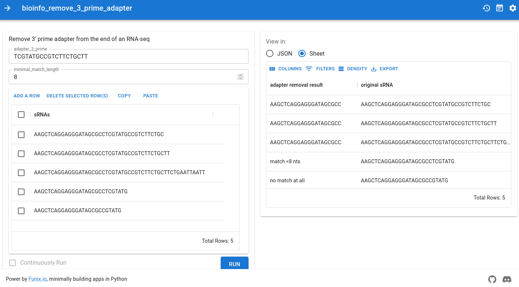Click the minimal_match_length stepper arrows
Viewport: 519px width, 287px height.
[240, 77]
